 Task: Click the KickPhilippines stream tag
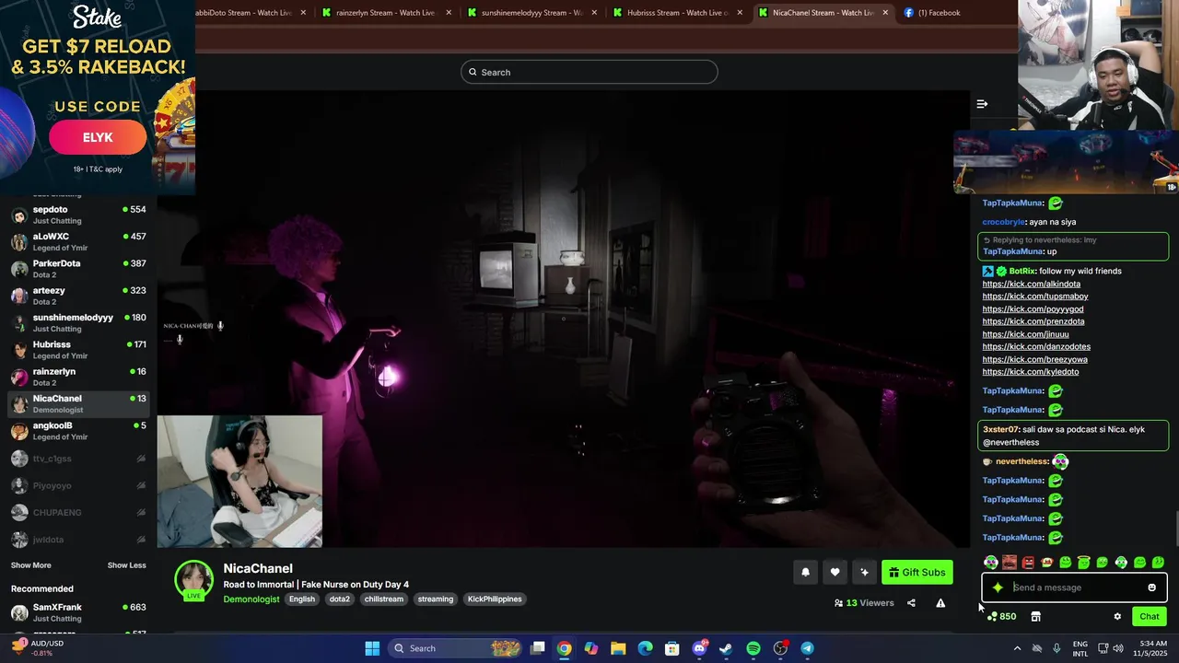[x=495, y=599]
